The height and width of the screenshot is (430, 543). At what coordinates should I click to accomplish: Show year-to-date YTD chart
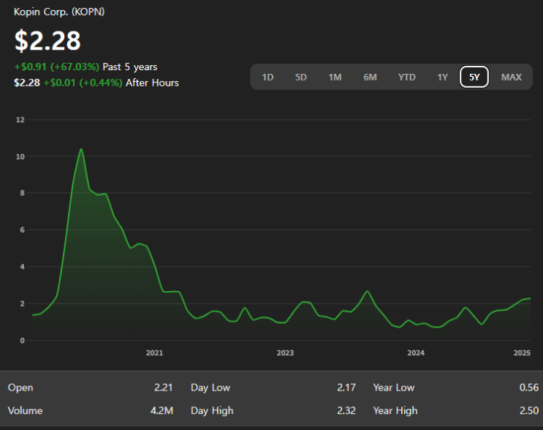406,77
